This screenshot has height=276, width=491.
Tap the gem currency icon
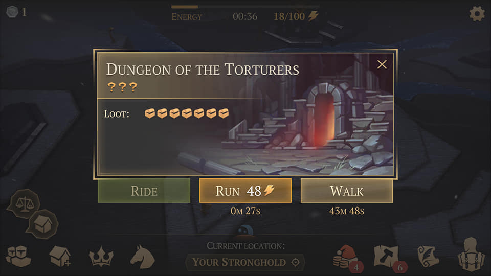(12, 12)
